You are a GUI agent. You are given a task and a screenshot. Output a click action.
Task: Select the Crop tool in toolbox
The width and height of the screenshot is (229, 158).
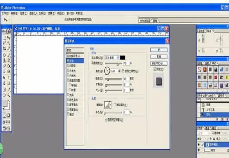4,49
